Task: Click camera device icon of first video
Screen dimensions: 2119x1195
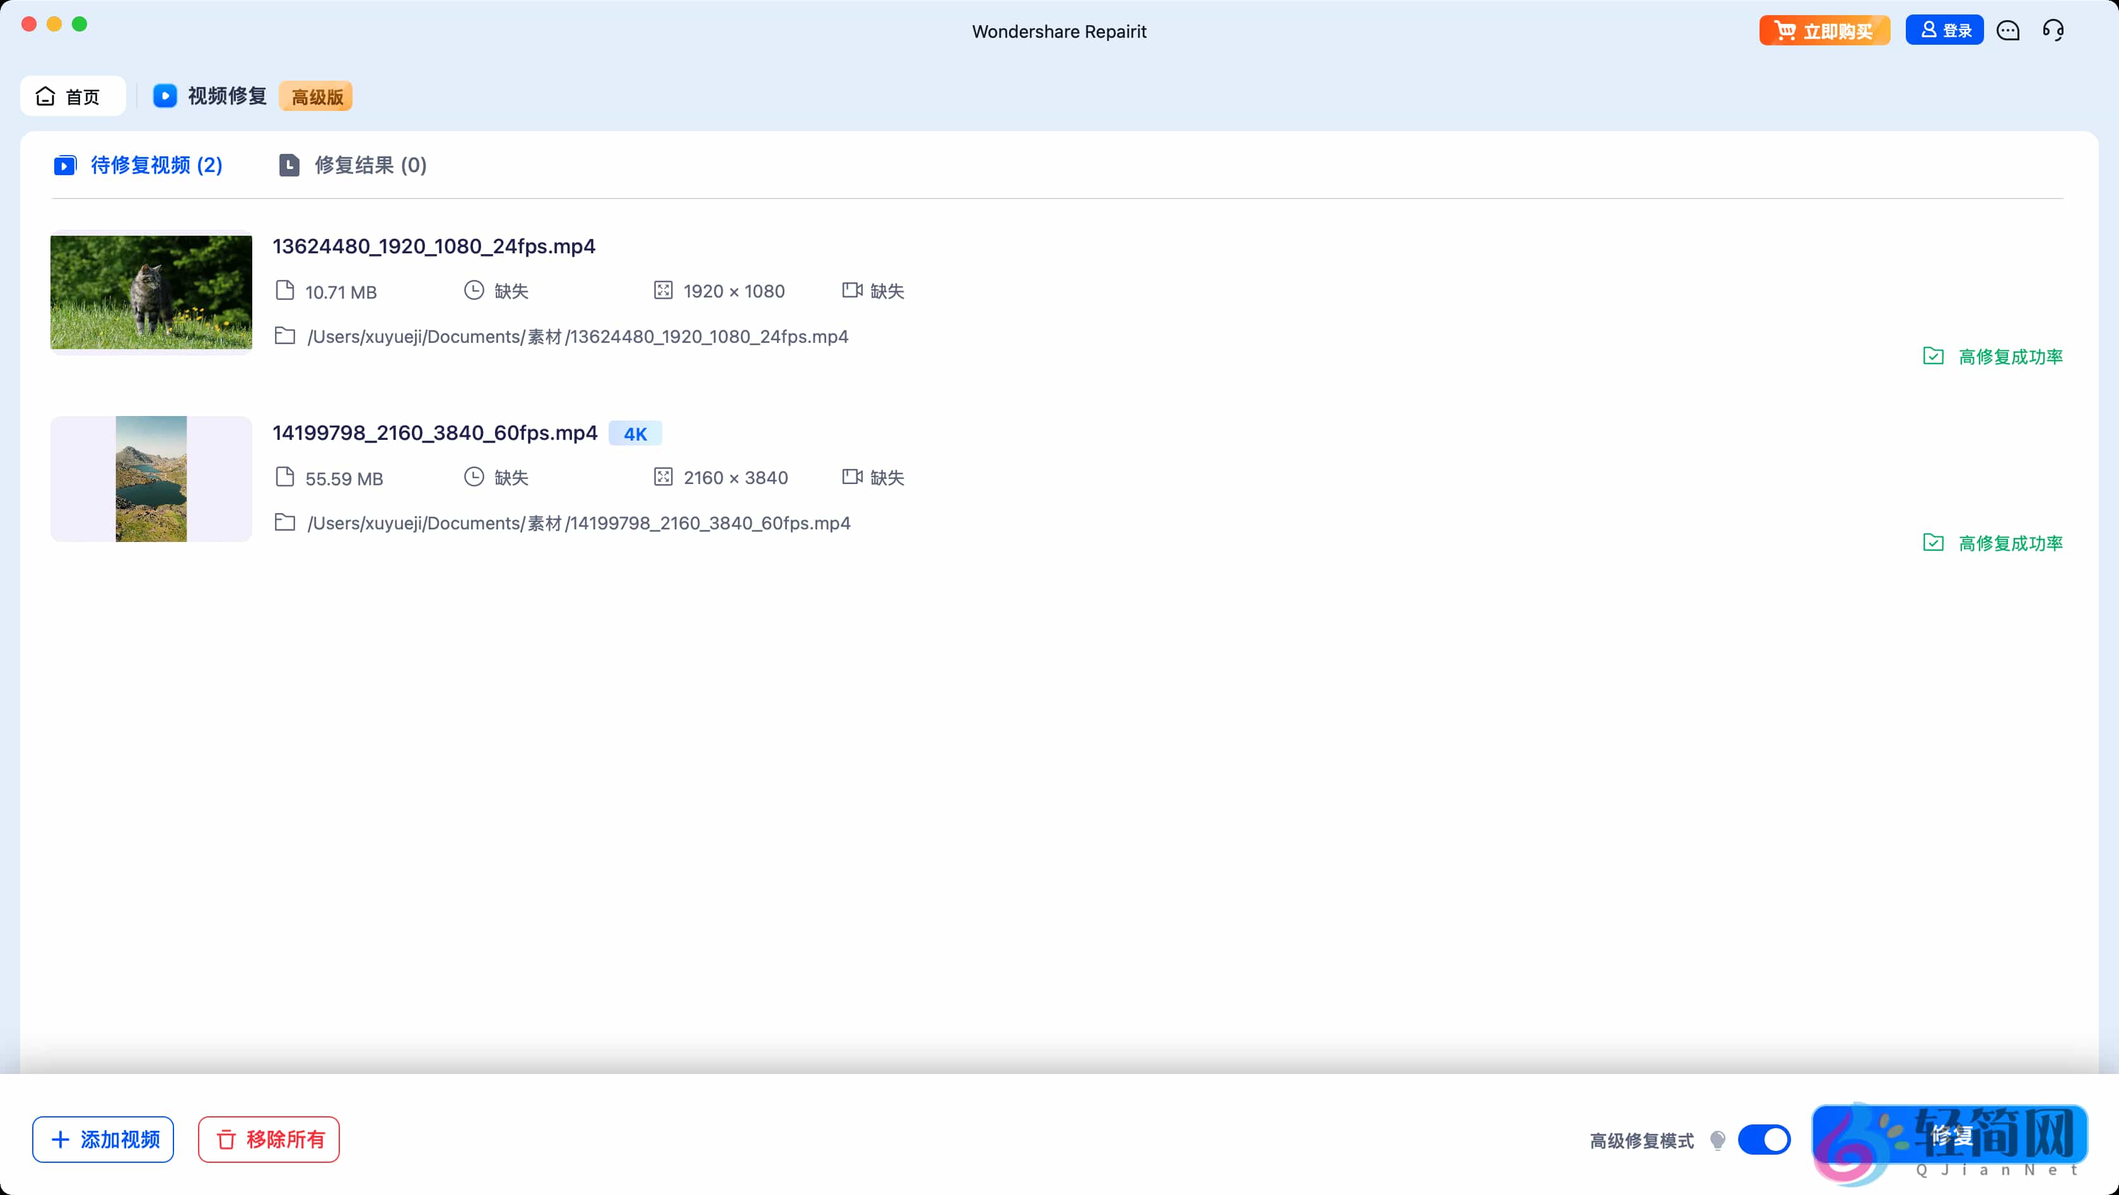Action: coord(852,290)
